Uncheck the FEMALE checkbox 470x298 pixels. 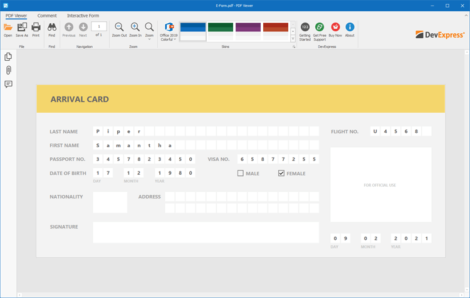pyautogui.click(x=281, y=173)
